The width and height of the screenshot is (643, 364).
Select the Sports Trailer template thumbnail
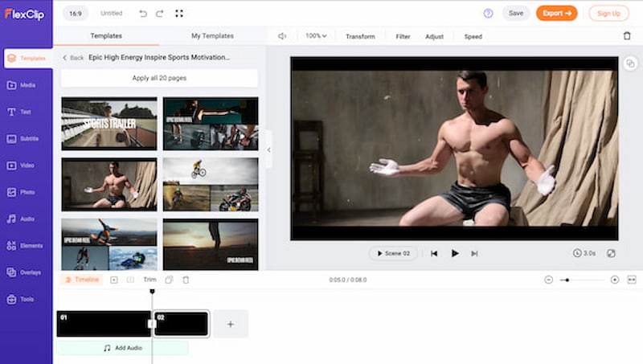[109, 123]
